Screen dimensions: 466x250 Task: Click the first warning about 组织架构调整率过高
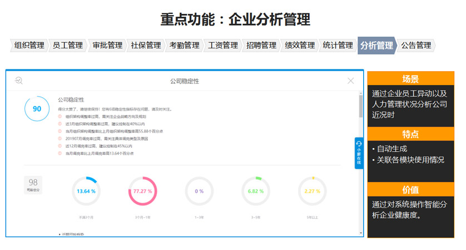pos(106,117)
